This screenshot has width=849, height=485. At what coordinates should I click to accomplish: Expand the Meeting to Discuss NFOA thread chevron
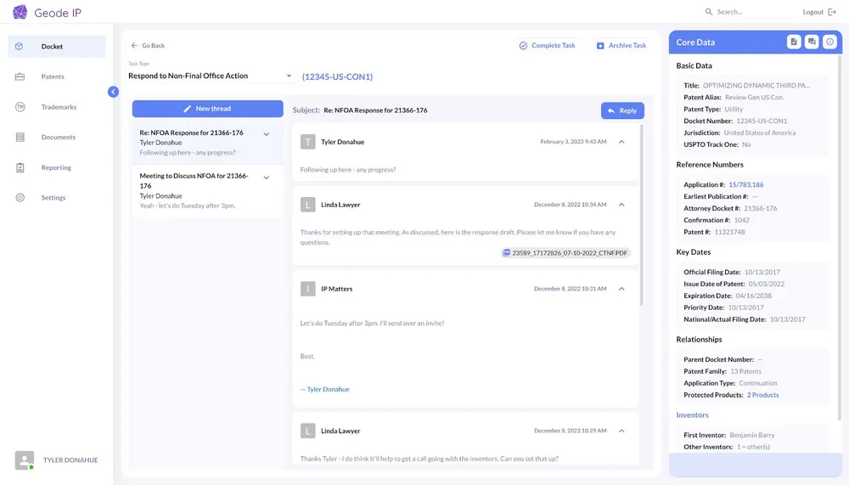point(267,178)
